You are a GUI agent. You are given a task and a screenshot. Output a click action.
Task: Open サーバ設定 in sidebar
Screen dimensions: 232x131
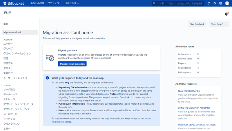click(x=9, y=90)
